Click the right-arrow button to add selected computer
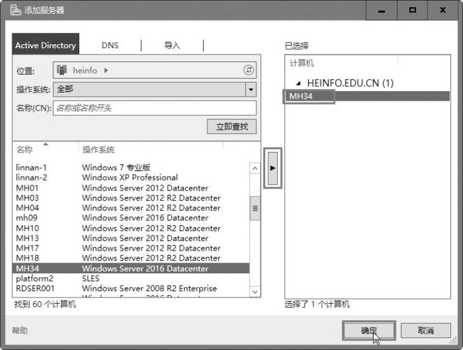Screen dimensions: 463x350 [273, 168]
